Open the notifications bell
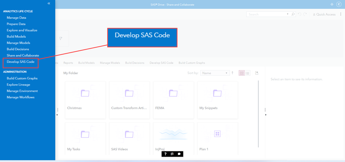The image size is (345, 162). point(332,4)
